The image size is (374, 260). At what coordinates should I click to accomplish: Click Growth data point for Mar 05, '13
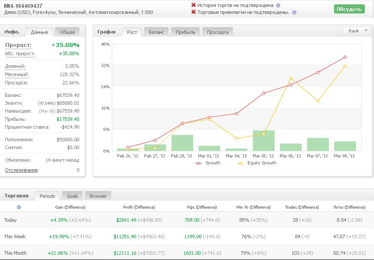tap(264, 93)
